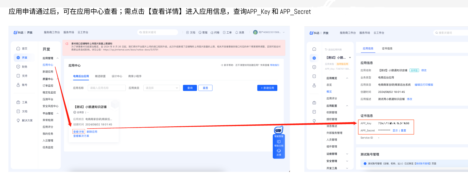Open 服务市场 in left screenshot top nav

pyautogui.click(x=69, y=32)
